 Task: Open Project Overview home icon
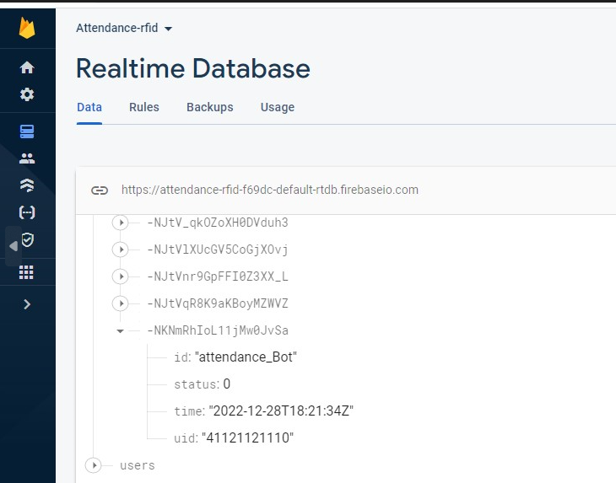tap(27, 67)
